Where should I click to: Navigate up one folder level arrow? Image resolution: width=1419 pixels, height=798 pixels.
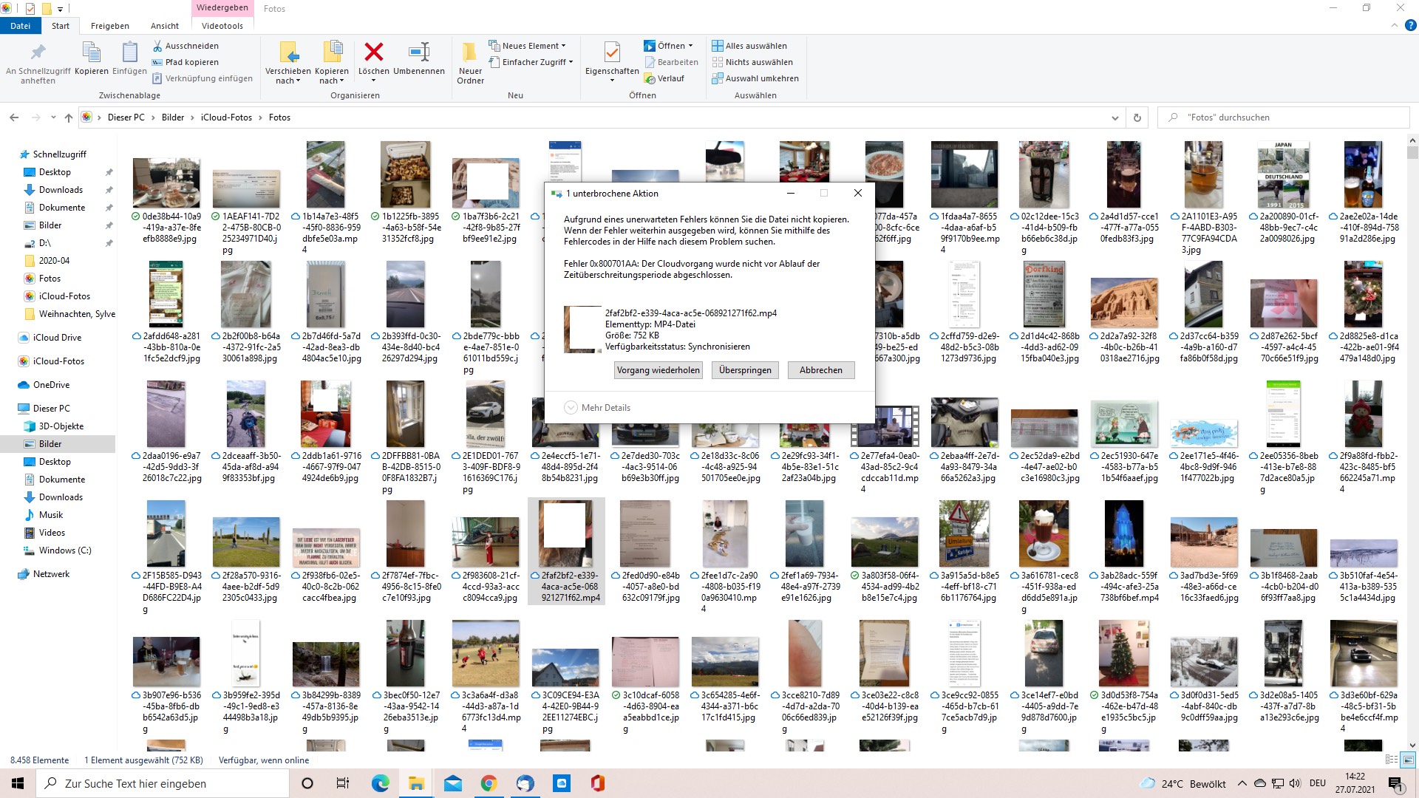click(69, 117)
